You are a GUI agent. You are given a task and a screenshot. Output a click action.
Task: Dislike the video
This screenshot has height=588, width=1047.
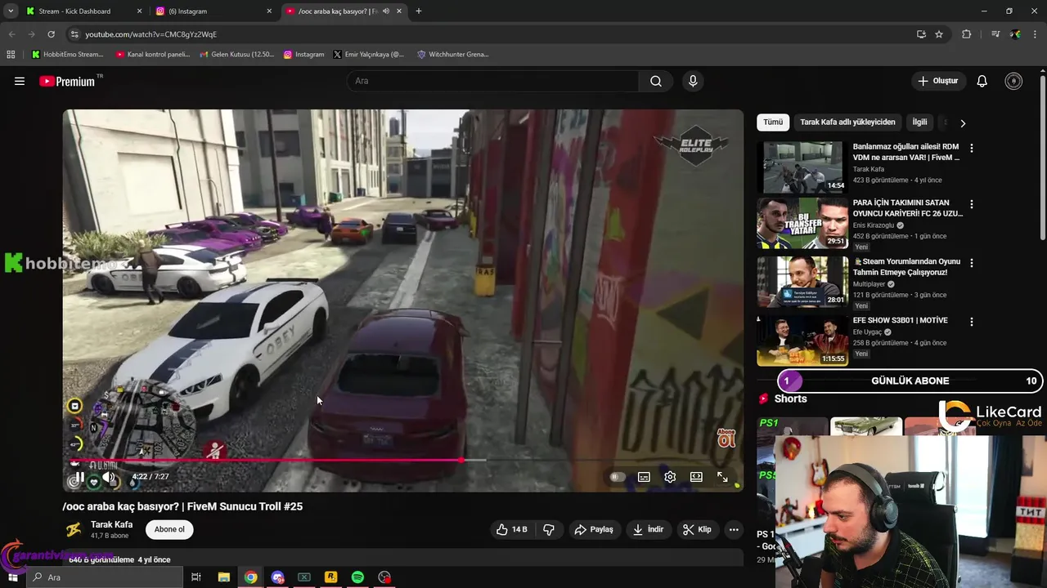pos(549,529)
